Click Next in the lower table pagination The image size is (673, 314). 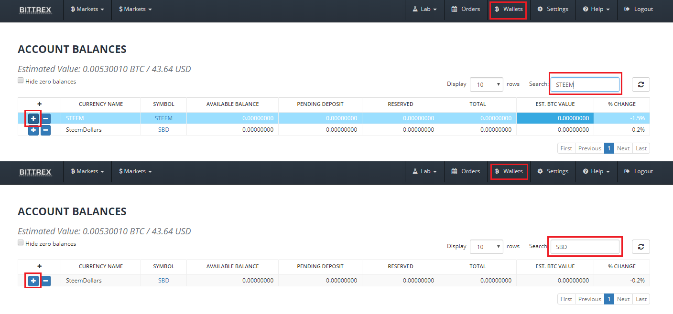[x=623, y=299]
